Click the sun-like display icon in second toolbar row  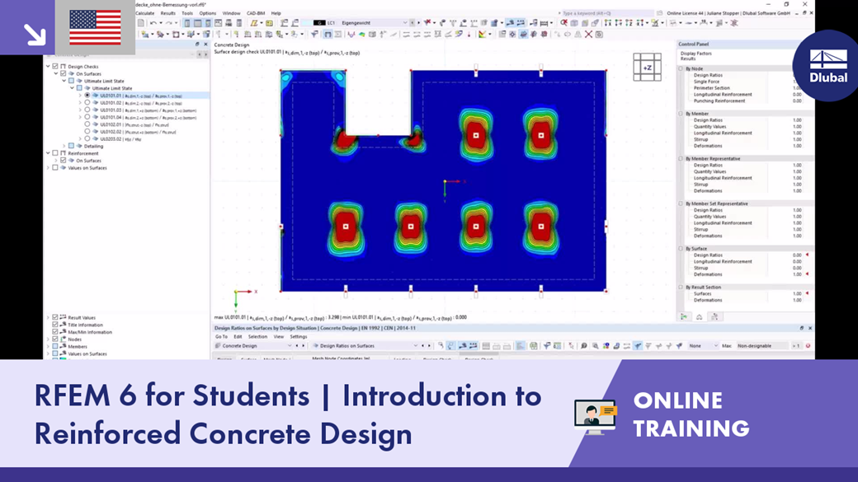[x=512, y=35]
